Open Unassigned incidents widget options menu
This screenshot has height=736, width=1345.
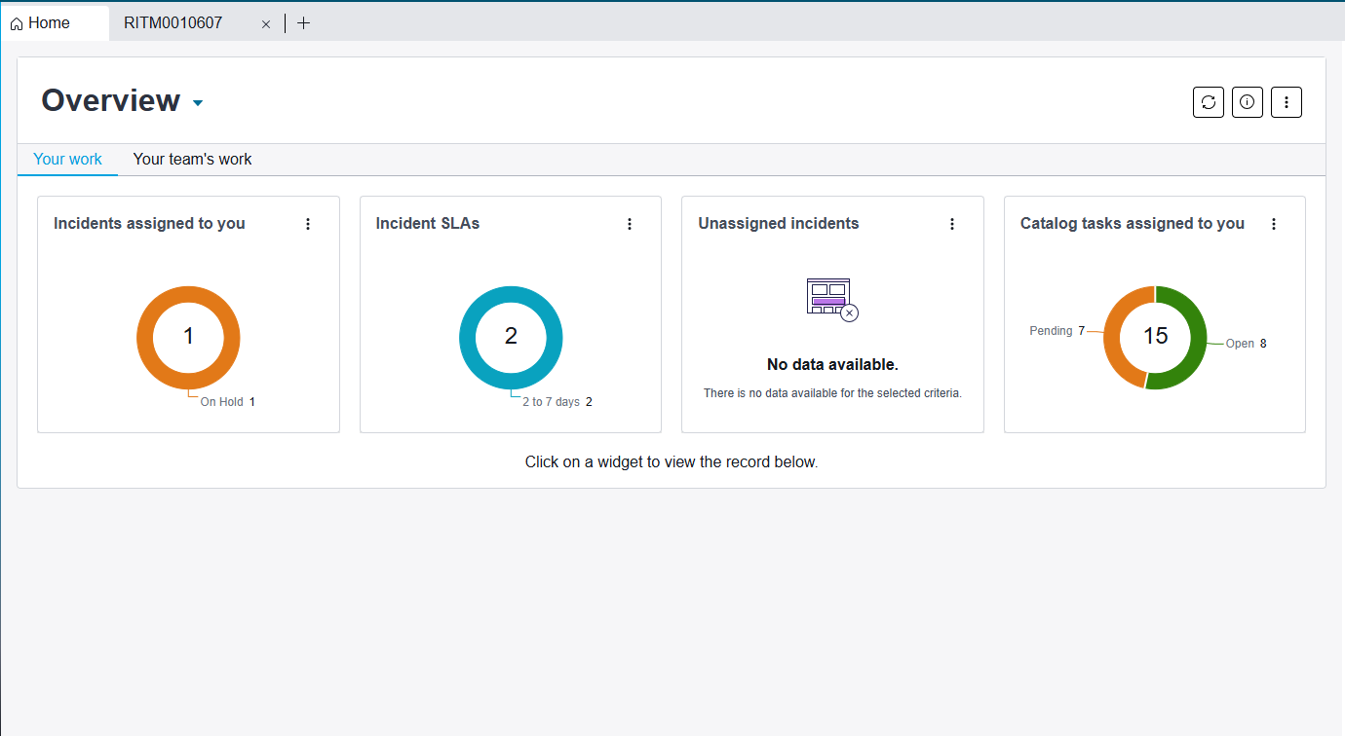click(952, 224)
